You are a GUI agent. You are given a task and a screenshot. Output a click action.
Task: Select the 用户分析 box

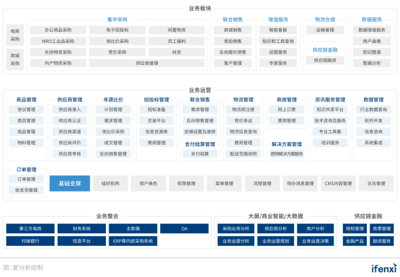coord(315,228)
